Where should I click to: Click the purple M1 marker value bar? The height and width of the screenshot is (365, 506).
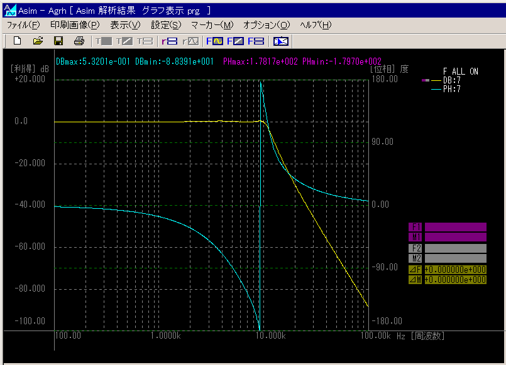455,238
